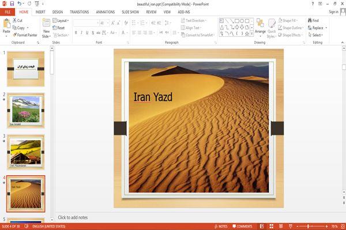The height and width of the screenshot is (230, 346).
Task: Click the Sign in link
Action: 333,12
